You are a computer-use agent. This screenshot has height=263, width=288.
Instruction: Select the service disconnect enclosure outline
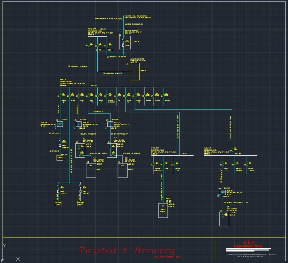125,43
